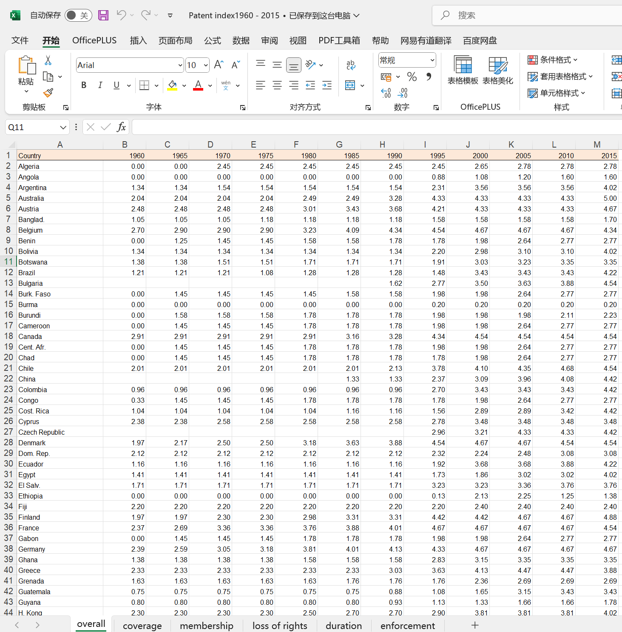622x632 pixels.
Task: Decrease font size with smaller A icon
Action: click(x=236, y=65)
